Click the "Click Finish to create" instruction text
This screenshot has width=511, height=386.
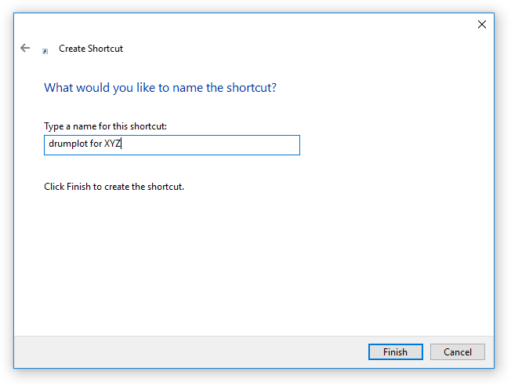click(114, 187)
